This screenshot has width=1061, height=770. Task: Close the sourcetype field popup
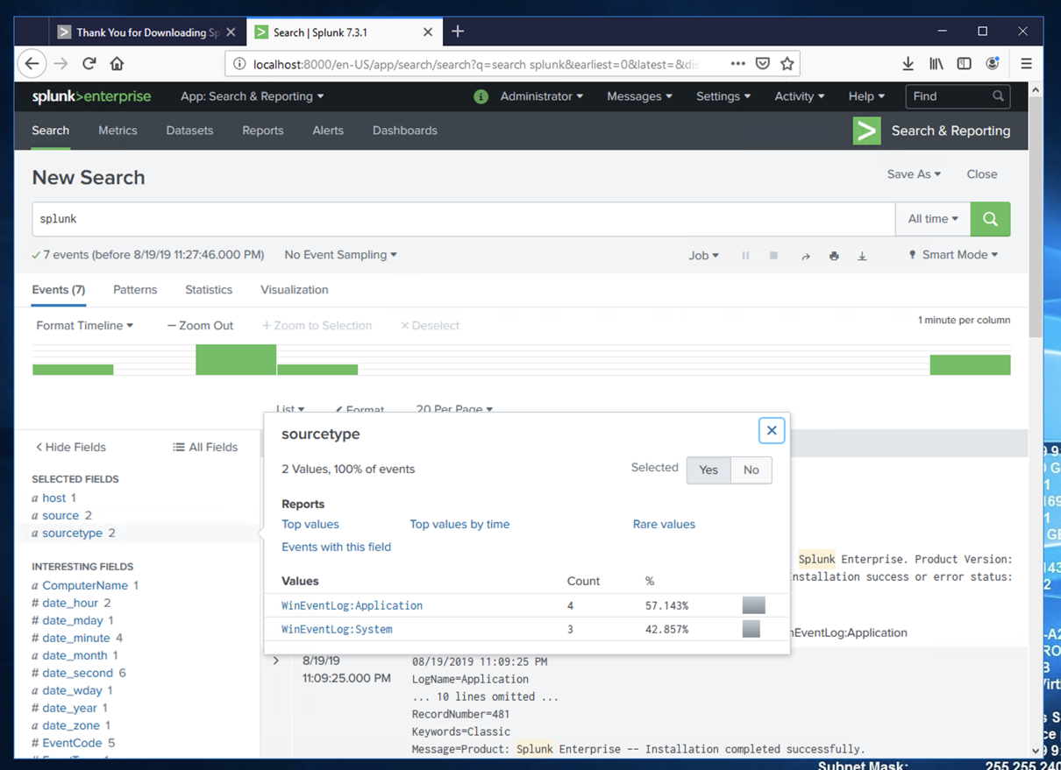click(772, 430)
